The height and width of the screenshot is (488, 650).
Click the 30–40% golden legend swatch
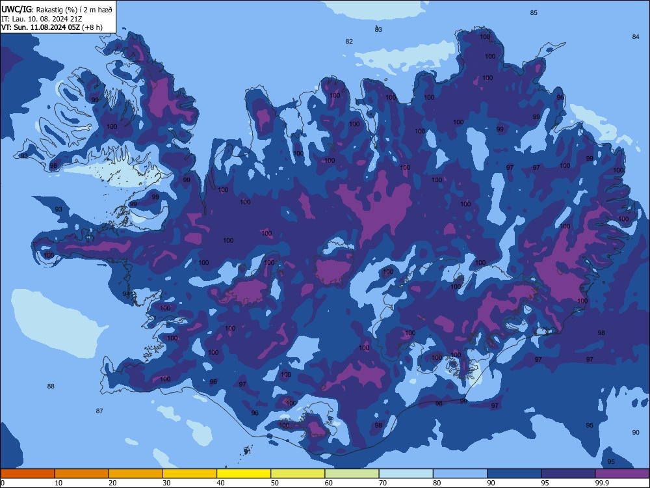point(190,474)
